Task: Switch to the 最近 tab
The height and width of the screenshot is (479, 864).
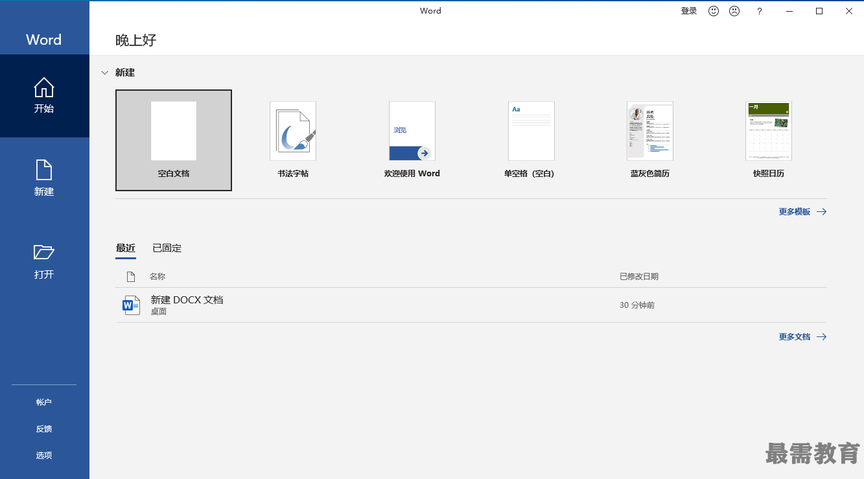Action: pos(126,248)
